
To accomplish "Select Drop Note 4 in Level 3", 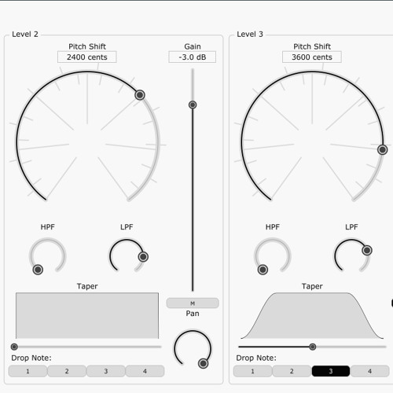I will point(369,371).
